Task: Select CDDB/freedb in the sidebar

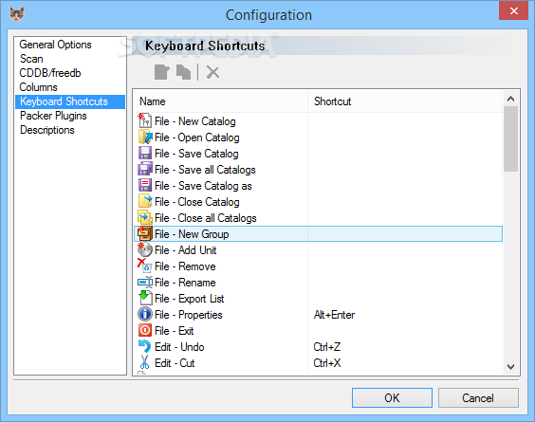Action: pyautogui.click(x=50, y=73)
